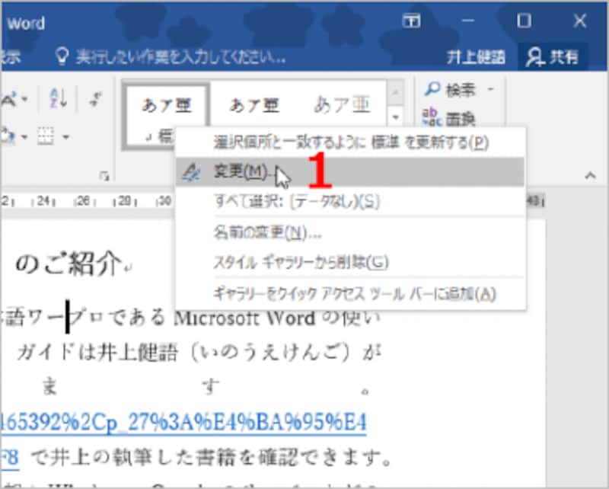This screenshot has height=489, width=609.
Task: Expand the style gallery with its dropdown arrow
Action: [396, 118]
